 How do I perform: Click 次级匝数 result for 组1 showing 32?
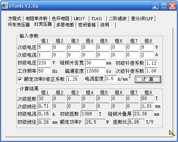point(44,98)
